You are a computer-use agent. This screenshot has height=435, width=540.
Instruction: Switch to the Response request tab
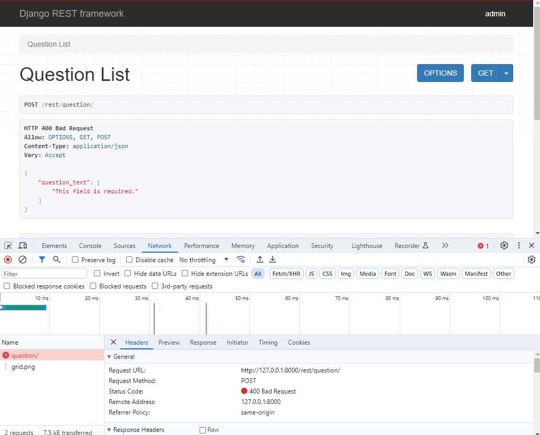(203, 343)
